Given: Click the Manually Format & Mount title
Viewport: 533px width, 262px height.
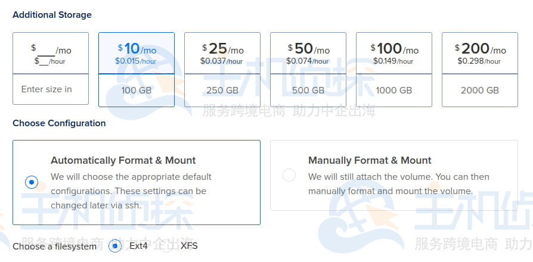Looking at the screenshot, I should coord(370,160).
